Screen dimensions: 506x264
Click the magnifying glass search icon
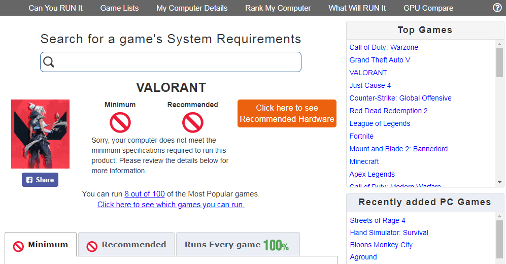click(49, 62)
